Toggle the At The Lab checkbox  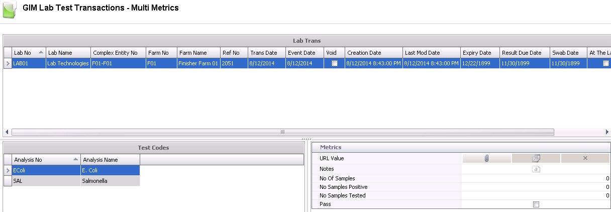click(x=605, y=63)
